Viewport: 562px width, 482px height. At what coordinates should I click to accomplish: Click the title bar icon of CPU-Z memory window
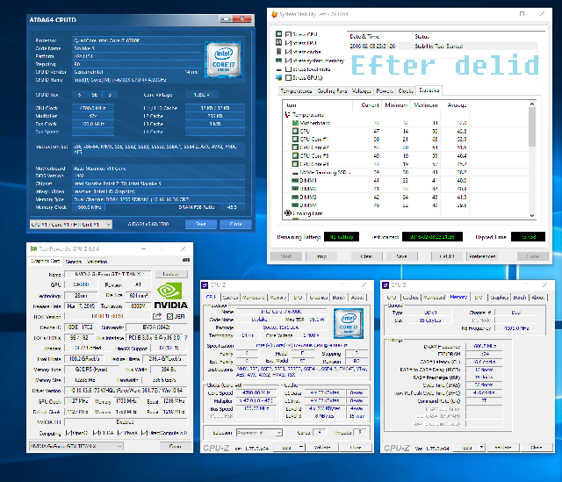tap(385, 285)
